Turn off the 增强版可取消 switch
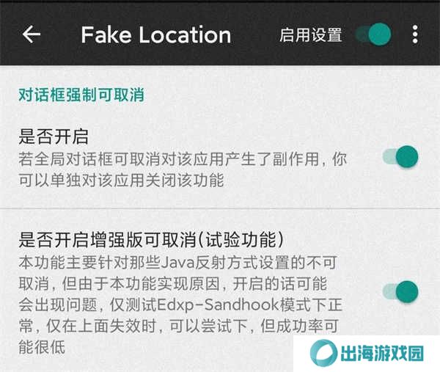440x372 pixels. (400, 291)
